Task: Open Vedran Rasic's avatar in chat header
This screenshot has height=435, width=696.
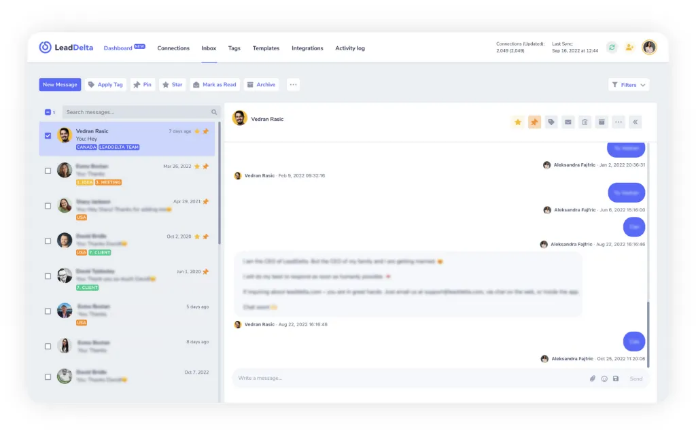Action: click(x=240, y=118)
